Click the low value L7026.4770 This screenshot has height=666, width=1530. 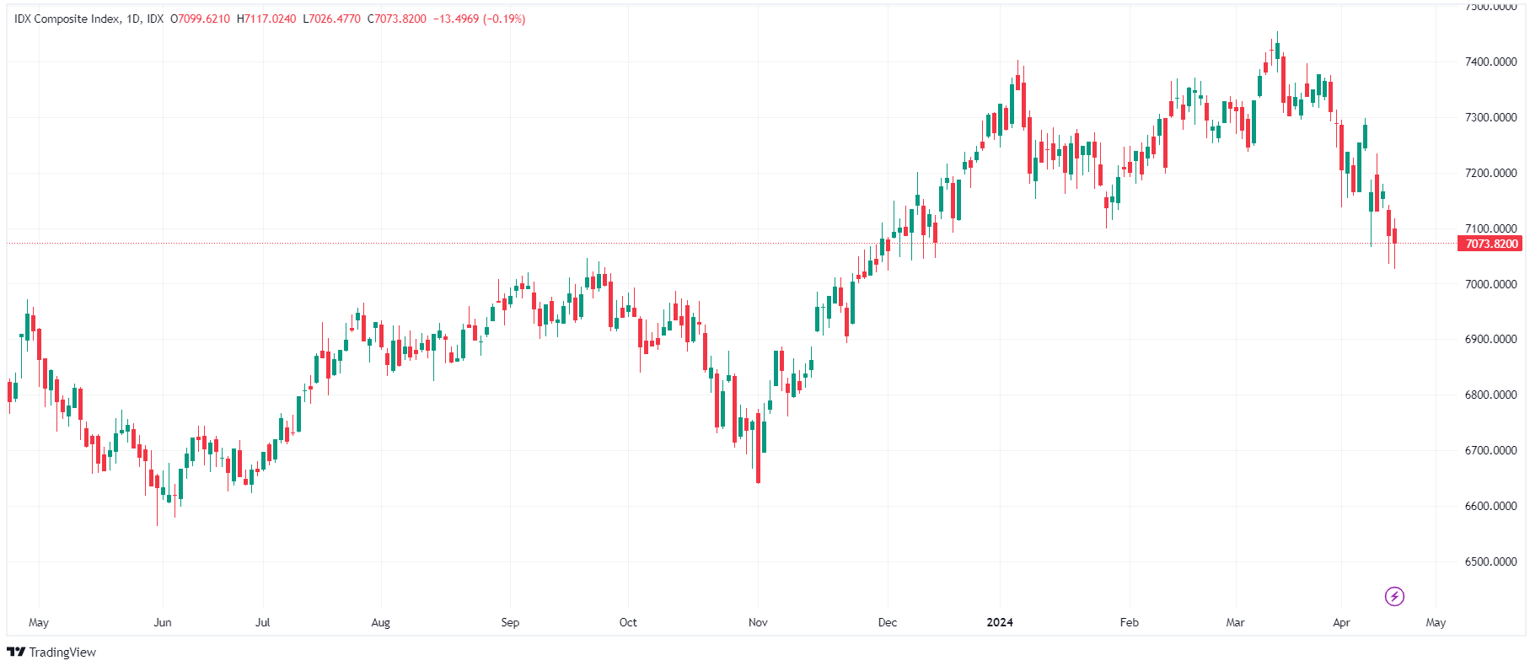point(331,19)
